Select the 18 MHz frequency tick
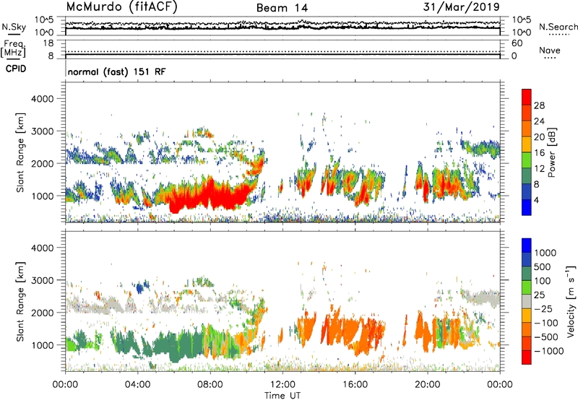 point(48,43)
